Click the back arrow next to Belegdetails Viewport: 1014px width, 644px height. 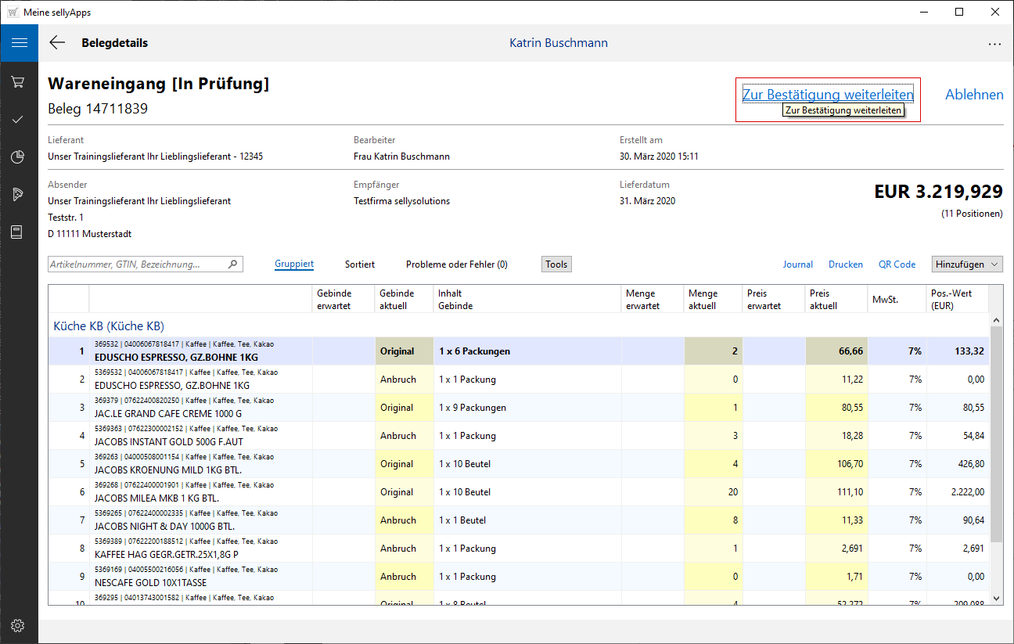pos(57,43)
